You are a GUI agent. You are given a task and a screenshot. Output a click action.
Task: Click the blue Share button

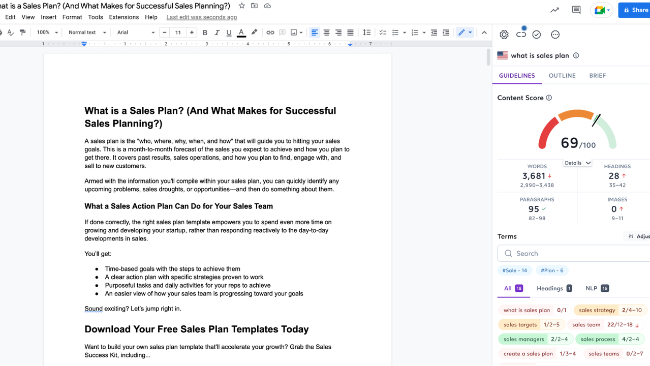tap(634, 10)
